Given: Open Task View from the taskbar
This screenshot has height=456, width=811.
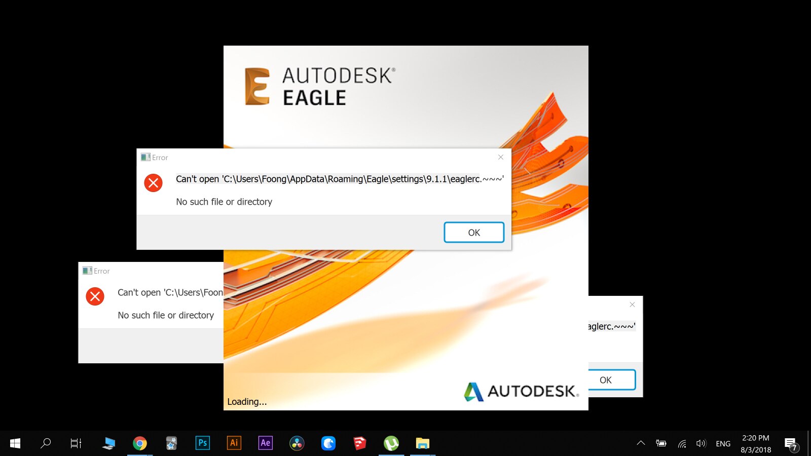Looking at the screenshot, I should [x=76, y=443].
